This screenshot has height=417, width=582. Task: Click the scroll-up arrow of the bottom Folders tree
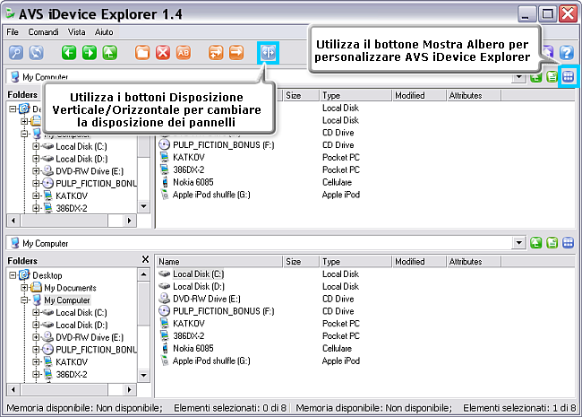pyautogui.click(x=143, y=275)
